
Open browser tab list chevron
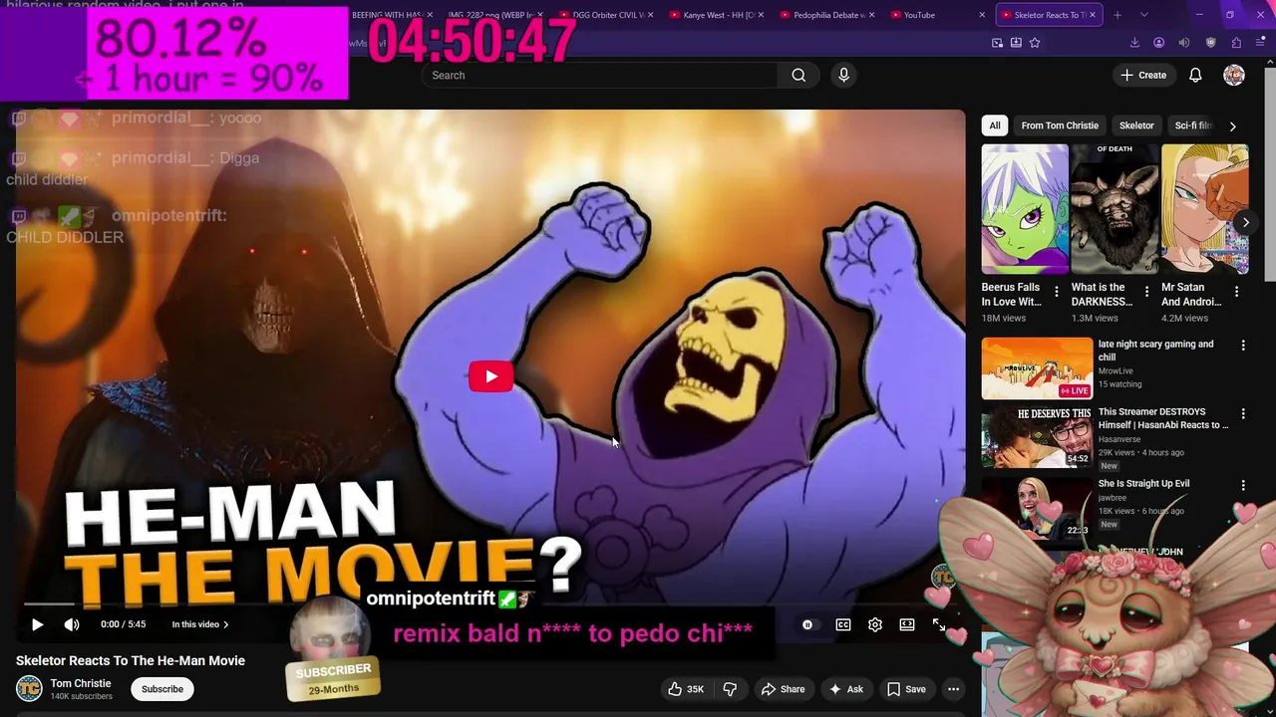1144,15
